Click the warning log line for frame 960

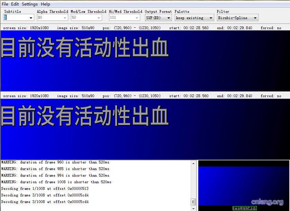point(55,162)
